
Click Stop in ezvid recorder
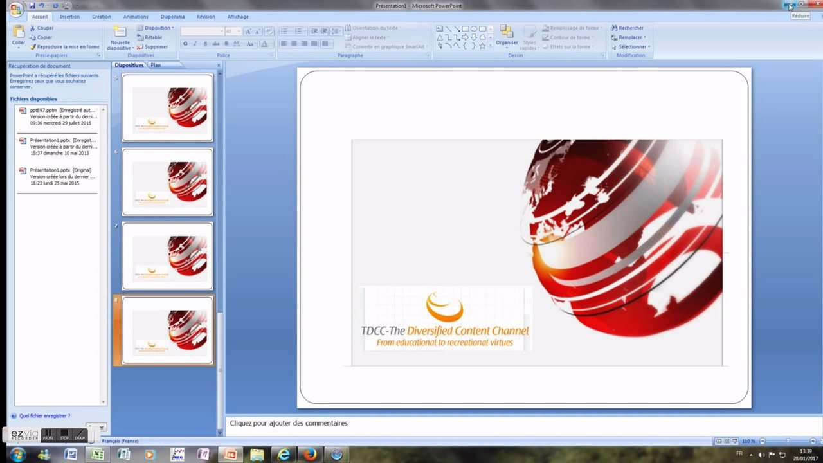64,435
